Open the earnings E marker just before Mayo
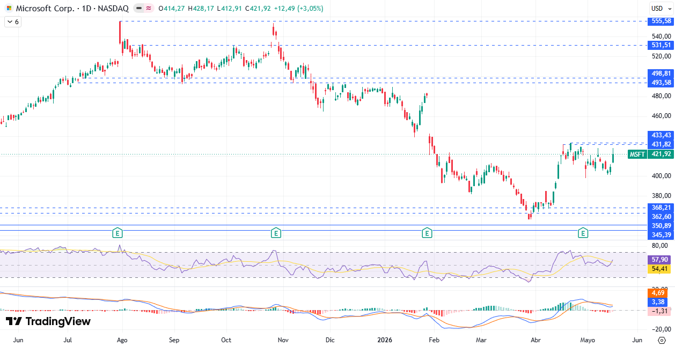 click(x=583, y=233)
